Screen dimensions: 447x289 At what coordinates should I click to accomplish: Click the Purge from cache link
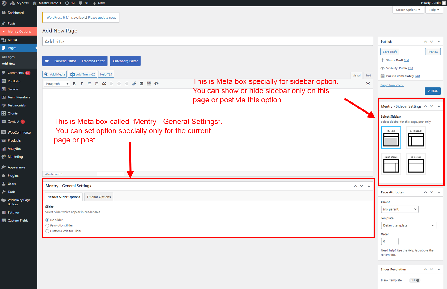coord(392,85)
